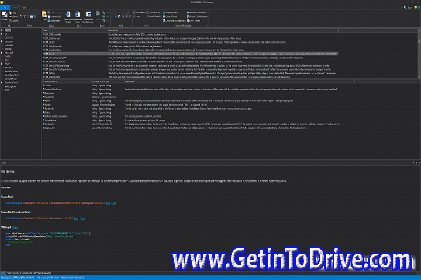Toggle the PowerShell view checkbox
Screen dimensions: 421x280
tap(139, 13)
